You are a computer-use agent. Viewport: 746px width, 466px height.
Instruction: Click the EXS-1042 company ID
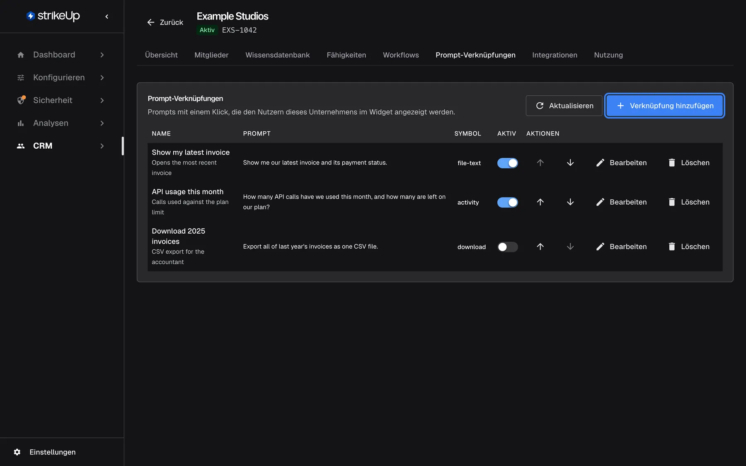coord(240,30)
